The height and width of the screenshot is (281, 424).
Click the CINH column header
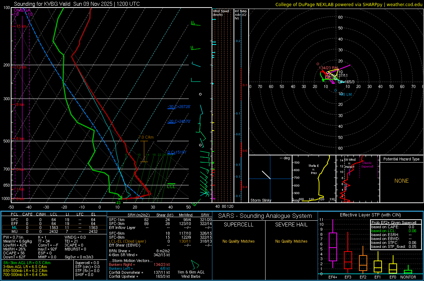[41, 214]
